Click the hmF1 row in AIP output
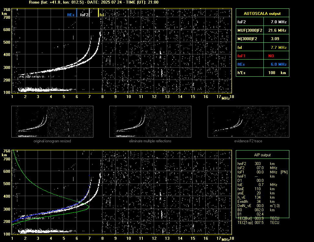 click(256, 176)
